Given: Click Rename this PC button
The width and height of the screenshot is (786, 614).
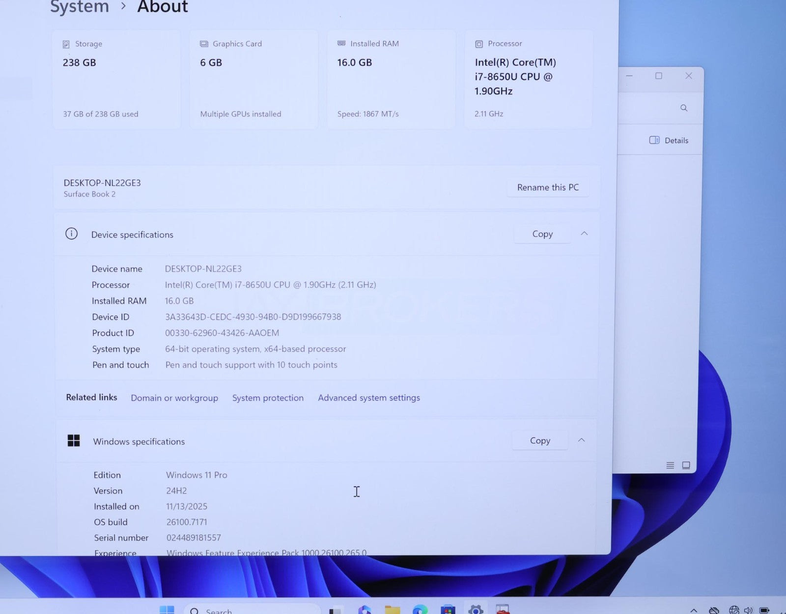Looking at the screenshot, I should click(x=548, y=187).
